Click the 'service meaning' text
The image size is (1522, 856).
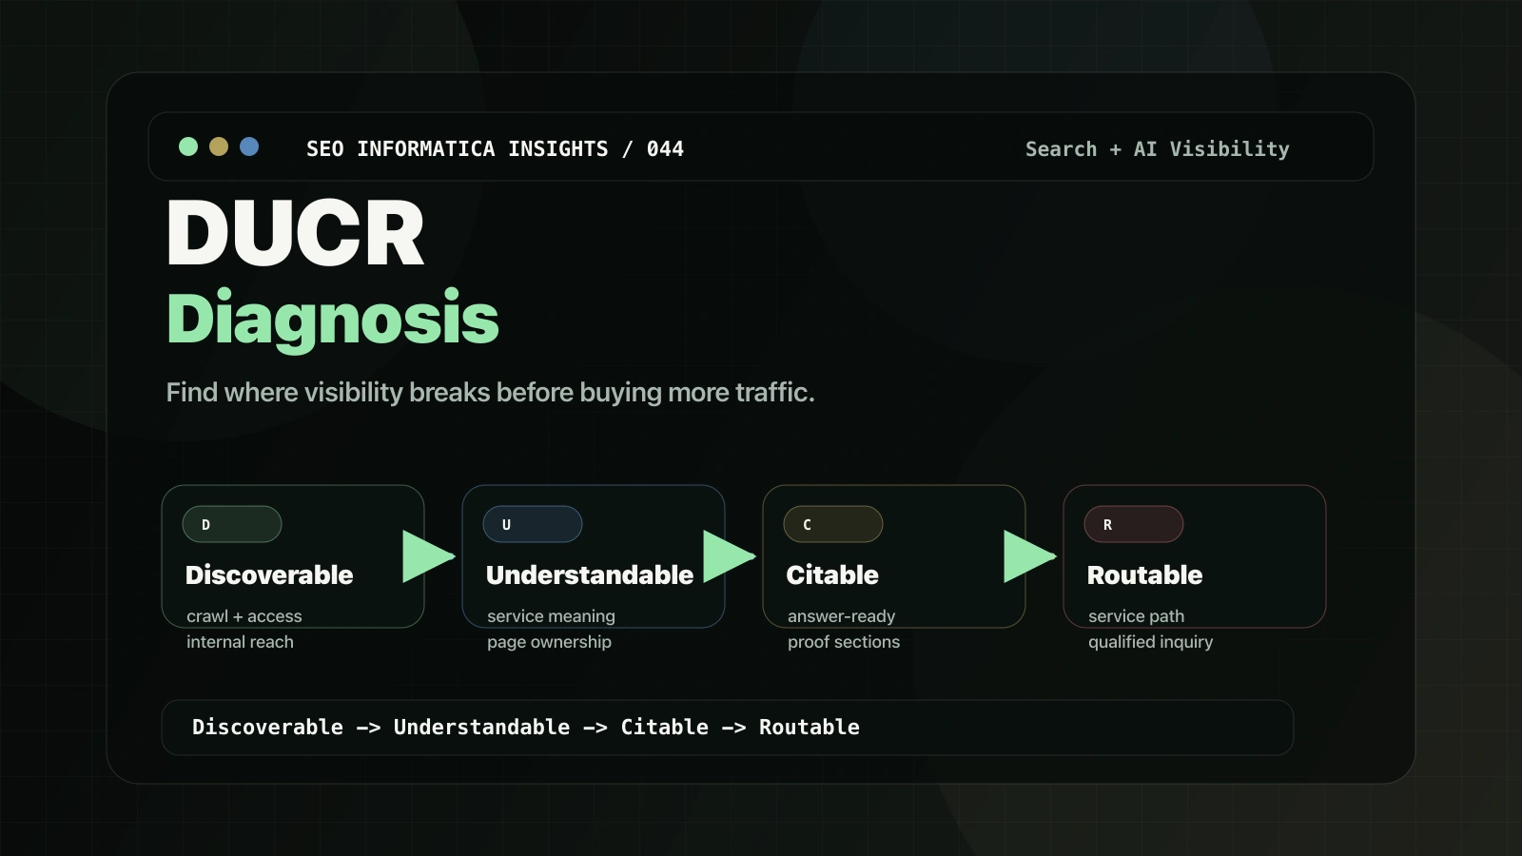click(x=551, y=616)
